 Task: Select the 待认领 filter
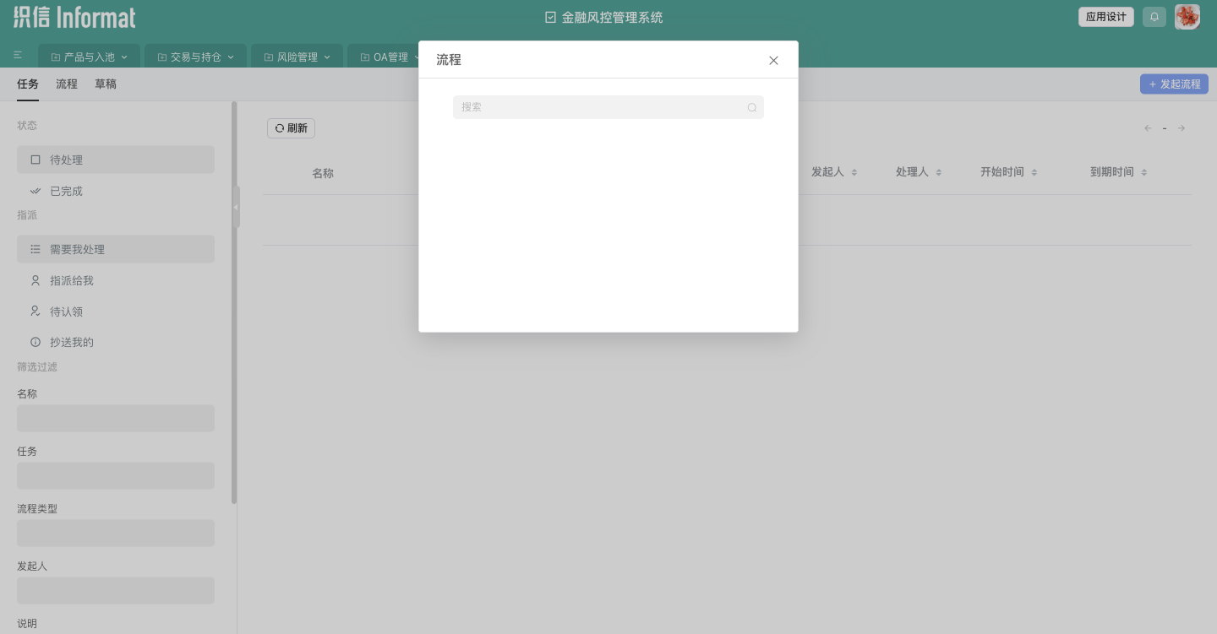click(116, 312)
